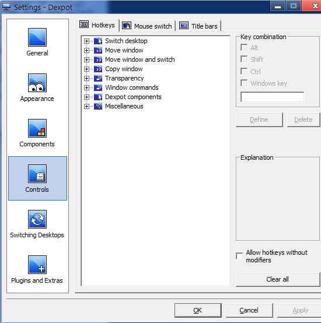Click the key combination input field

click(x=272, y=97)
